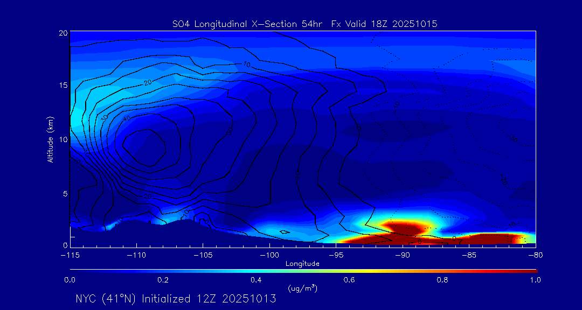Click the 0.2 colorbar label

click(163, 280)
